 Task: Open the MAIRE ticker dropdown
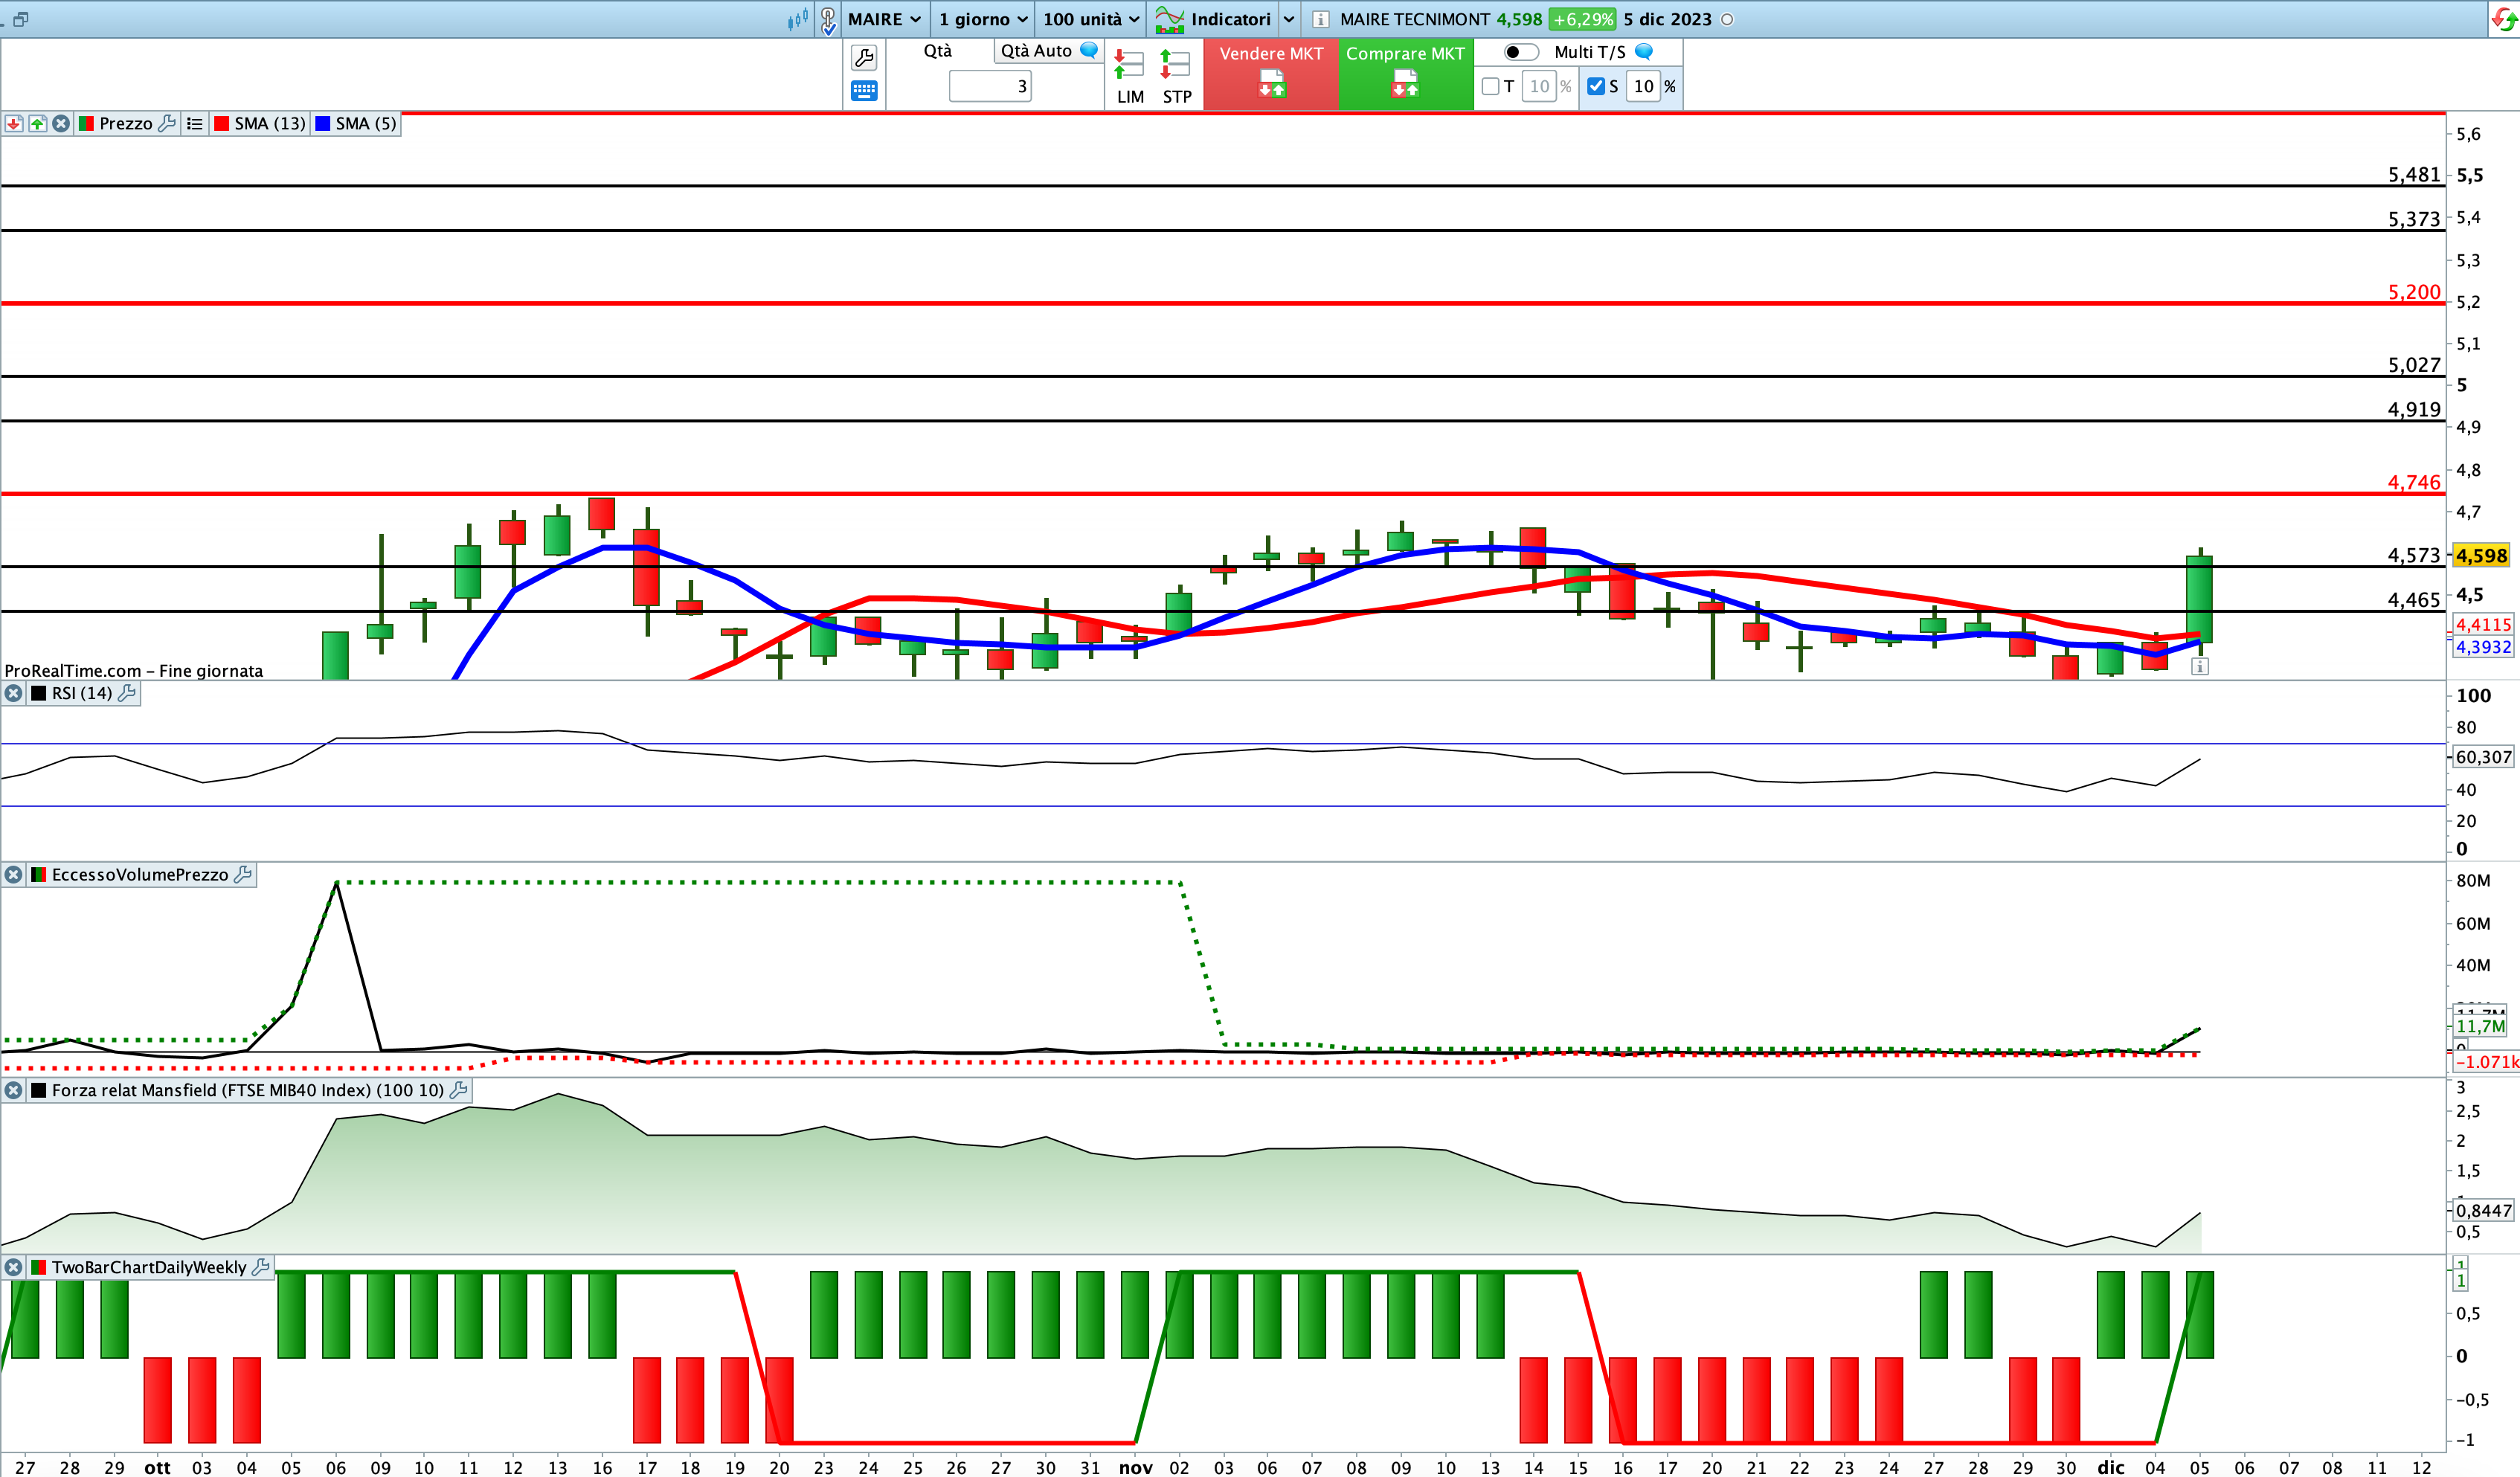coord(884,19)
